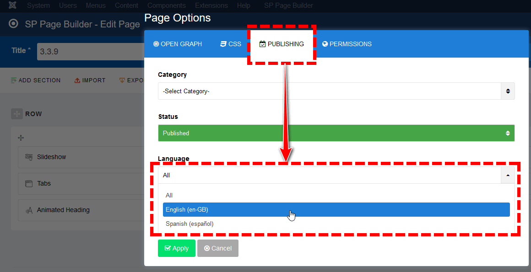Click the Permissions globe icon
This screenshot has height=272, width=531.
(x=325, y=44)
